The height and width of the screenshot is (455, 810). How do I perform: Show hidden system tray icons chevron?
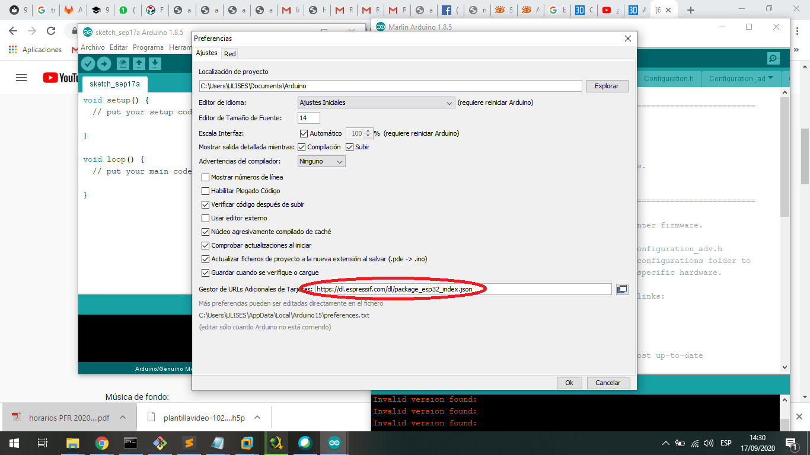pyautogui.click(x=666, y=443)
